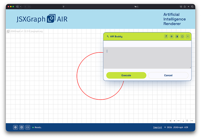Pan board left with left arrow
This screenshot has width=201, height=139.
[179, 121]
